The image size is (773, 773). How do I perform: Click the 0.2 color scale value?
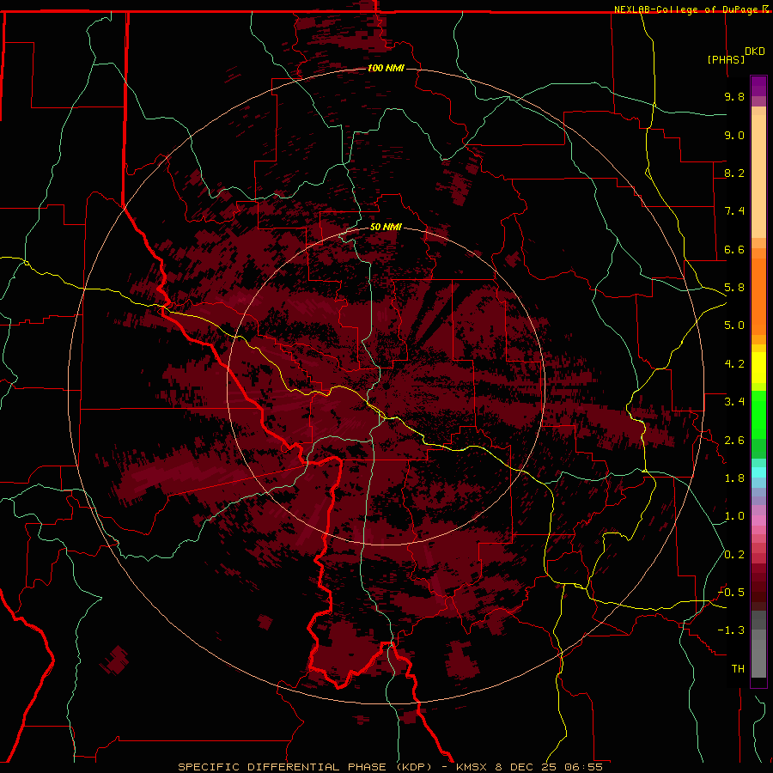click(734, 555)
